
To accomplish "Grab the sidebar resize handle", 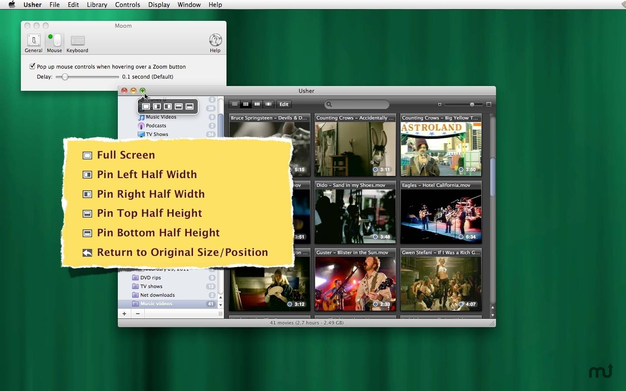I will click(x=220, y=314).
